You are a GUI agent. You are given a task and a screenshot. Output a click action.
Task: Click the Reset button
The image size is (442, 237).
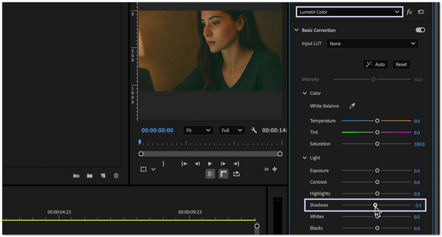pos(401,64)
